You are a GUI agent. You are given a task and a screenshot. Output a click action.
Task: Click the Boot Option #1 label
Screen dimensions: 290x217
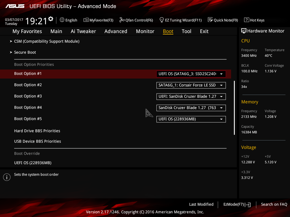[28, 74]
